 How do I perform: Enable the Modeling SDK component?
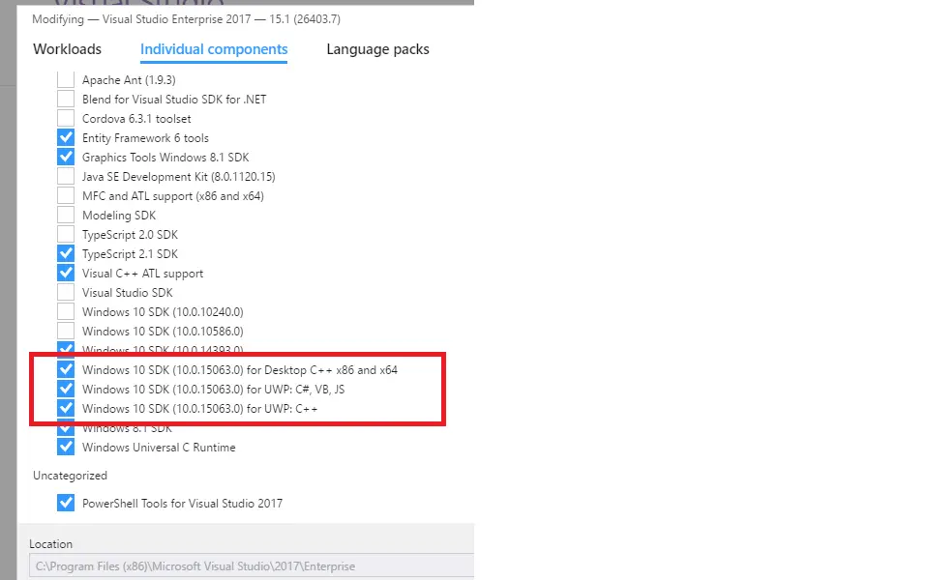tap(66, 216)
